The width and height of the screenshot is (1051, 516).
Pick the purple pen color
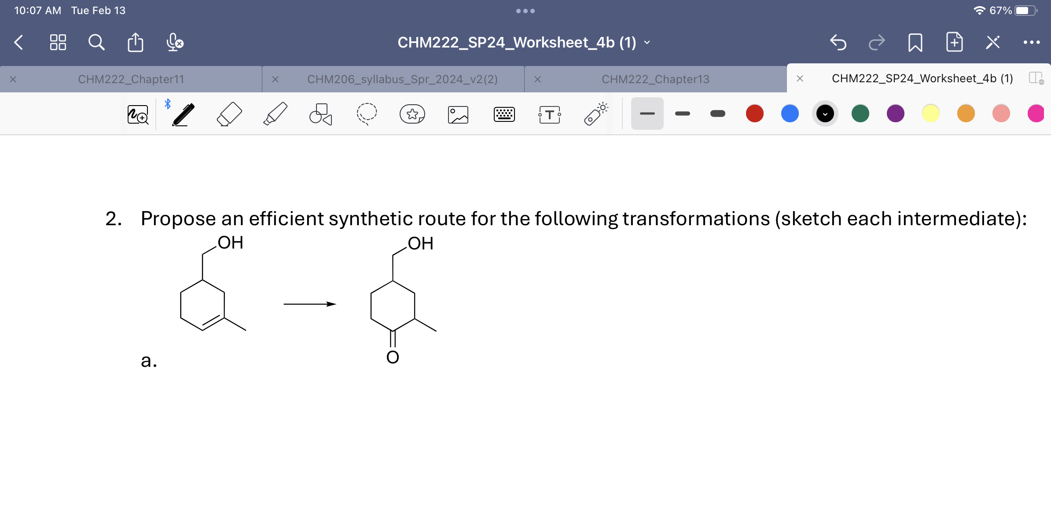(x=896, y=113)
